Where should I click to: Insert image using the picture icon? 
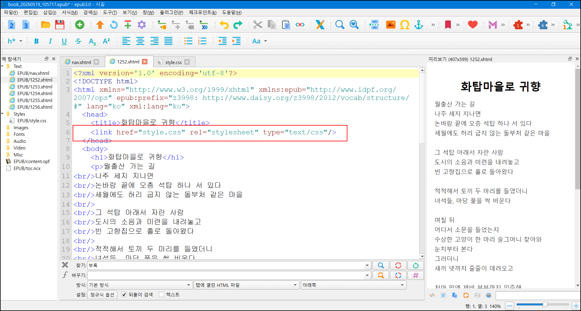pos(391,25)
